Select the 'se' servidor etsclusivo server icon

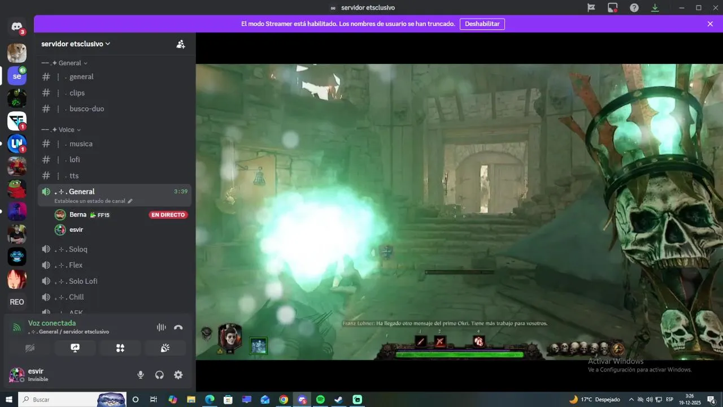point(17,76)
